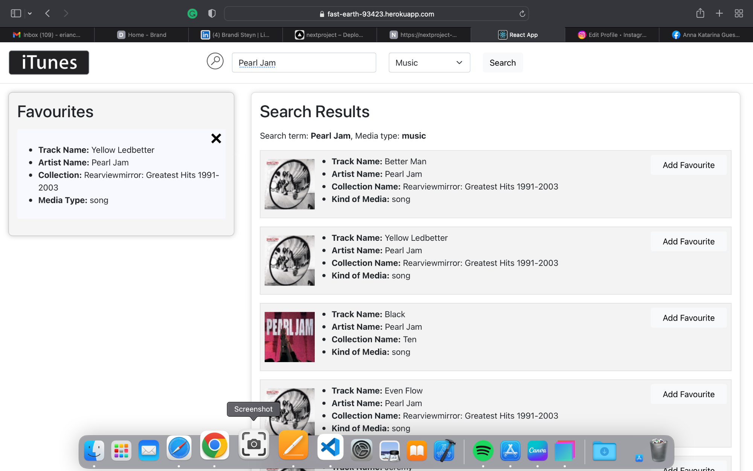Screen dimensions: 753x471
Task: Open the Trash from the dock
Action: coord(659,450)
